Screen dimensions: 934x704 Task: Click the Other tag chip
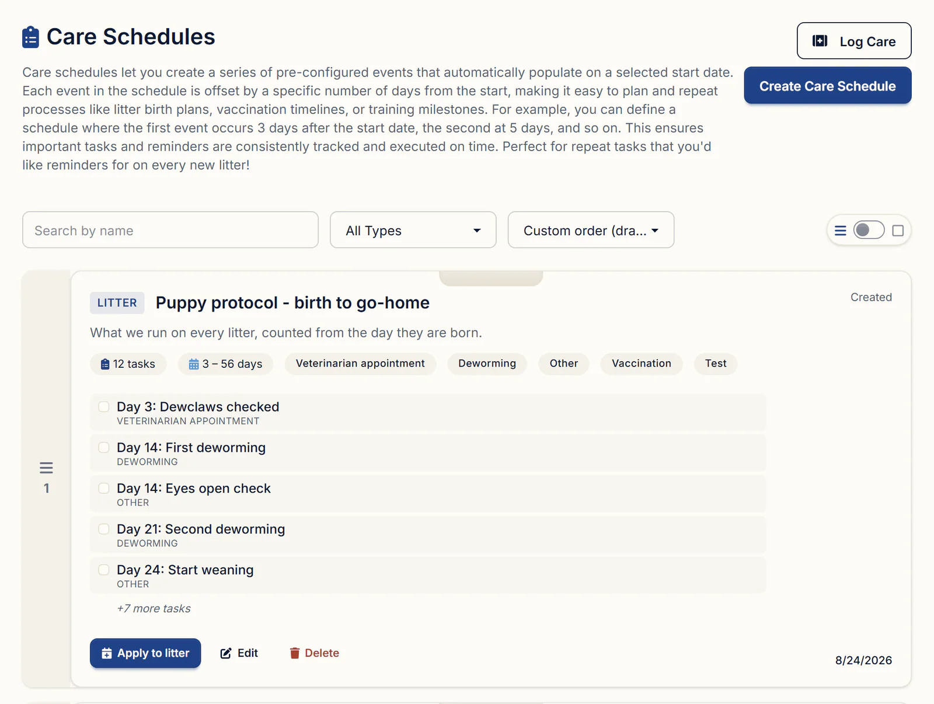click(x=563, y=364)
